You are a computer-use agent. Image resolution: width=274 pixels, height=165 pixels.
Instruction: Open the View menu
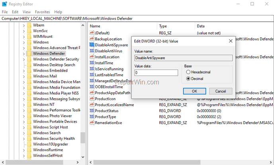coord(27,12)
